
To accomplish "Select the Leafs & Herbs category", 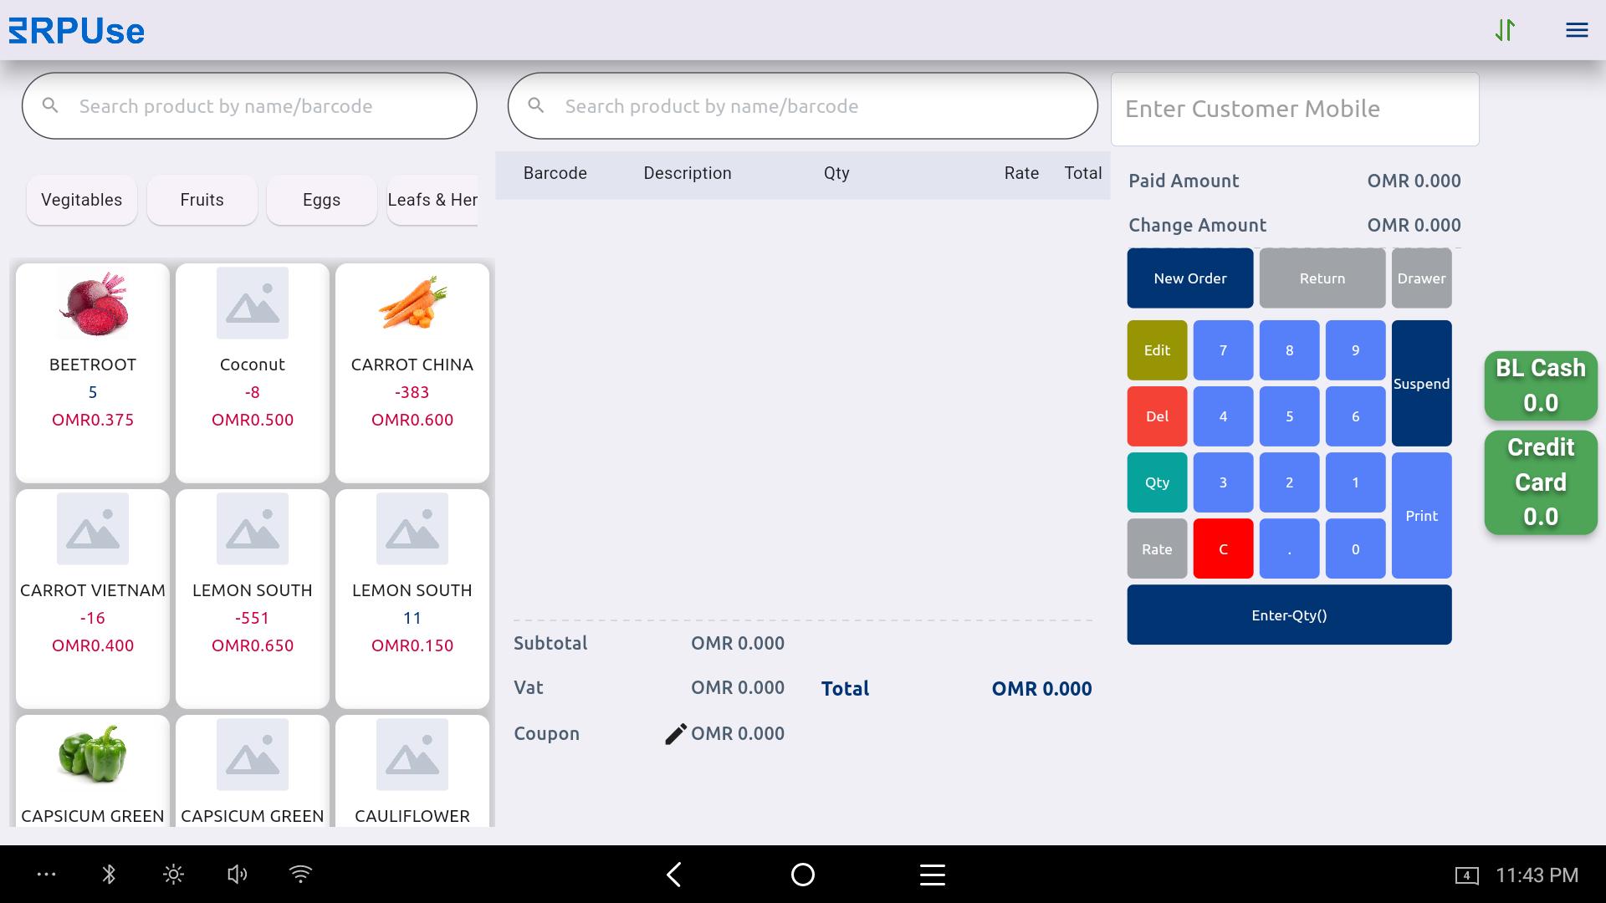I will click(432, 200).
